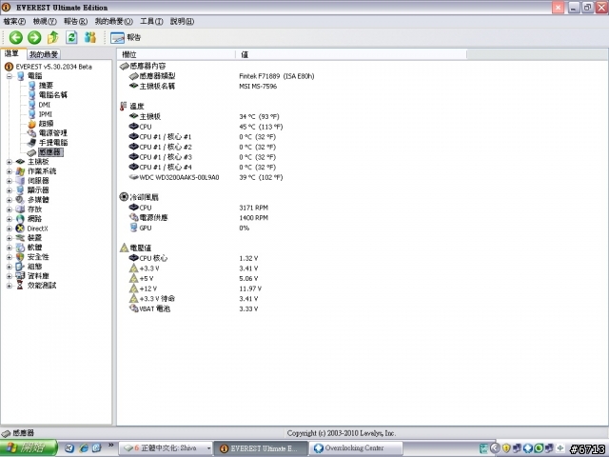Select the CPU core voltage 1.32 V row
Image resolution: width=609 pixels, height=457 pixels.
pos(193,258)
